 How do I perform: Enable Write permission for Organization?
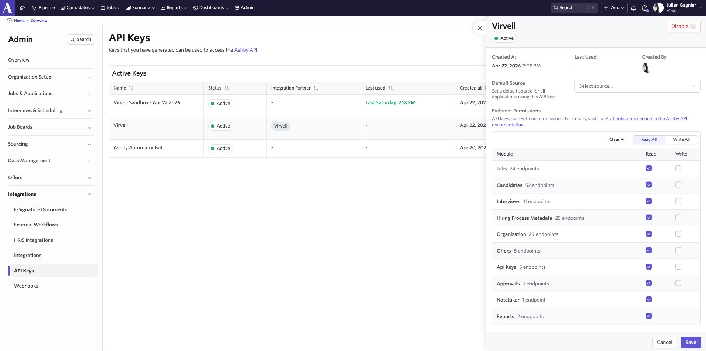(678, 234)
